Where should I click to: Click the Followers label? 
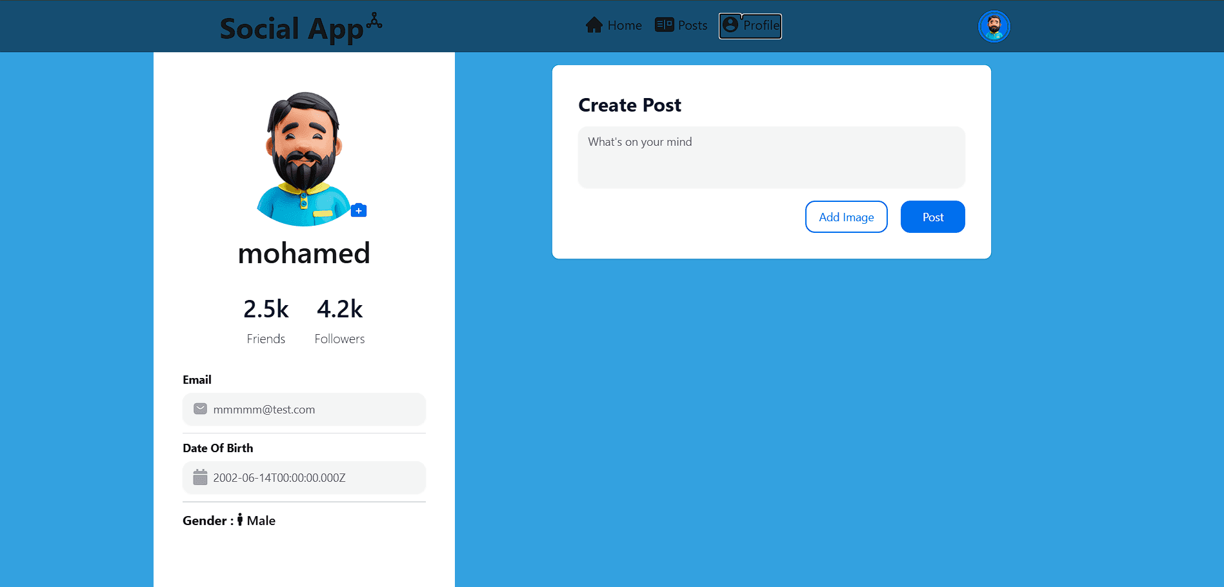click(340, 339)
